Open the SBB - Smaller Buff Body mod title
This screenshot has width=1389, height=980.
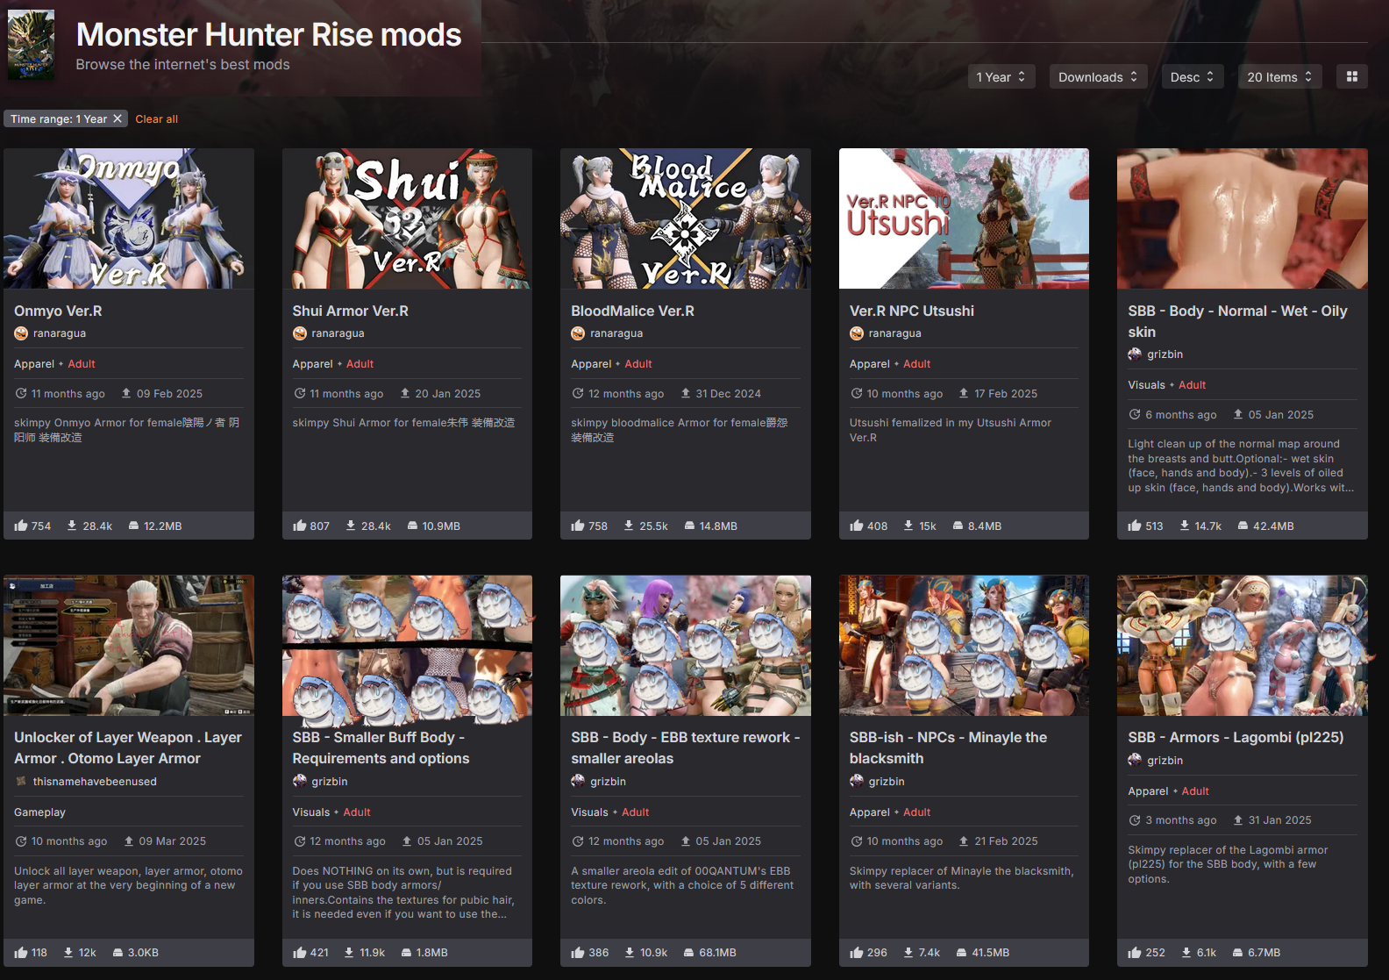381,748
